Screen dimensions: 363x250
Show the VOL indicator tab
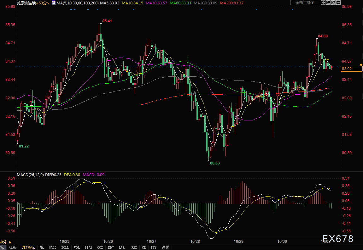pos(77,247)
